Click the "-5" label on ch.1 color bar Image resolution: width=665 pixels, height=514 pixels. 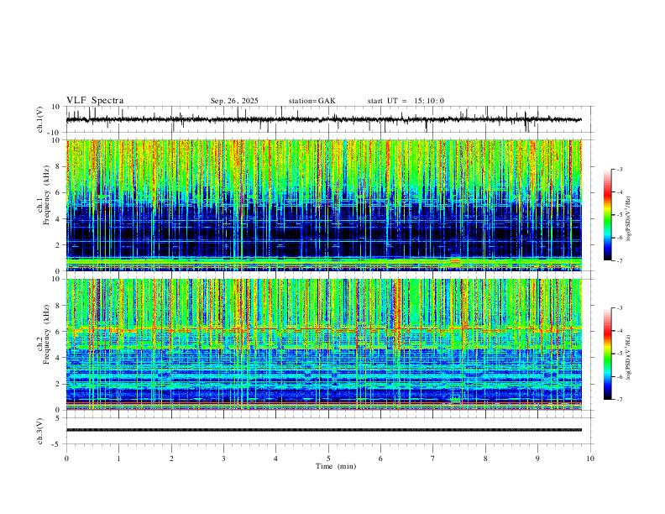coord(619,215)
